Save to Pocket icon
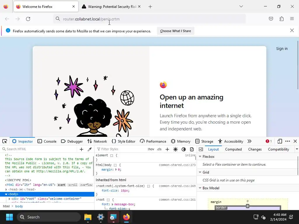This screenshot has width=299, height=224. [x=271, y=19]
